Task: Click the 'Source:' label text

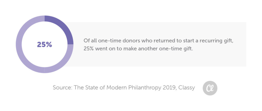Action: (62, 88)
